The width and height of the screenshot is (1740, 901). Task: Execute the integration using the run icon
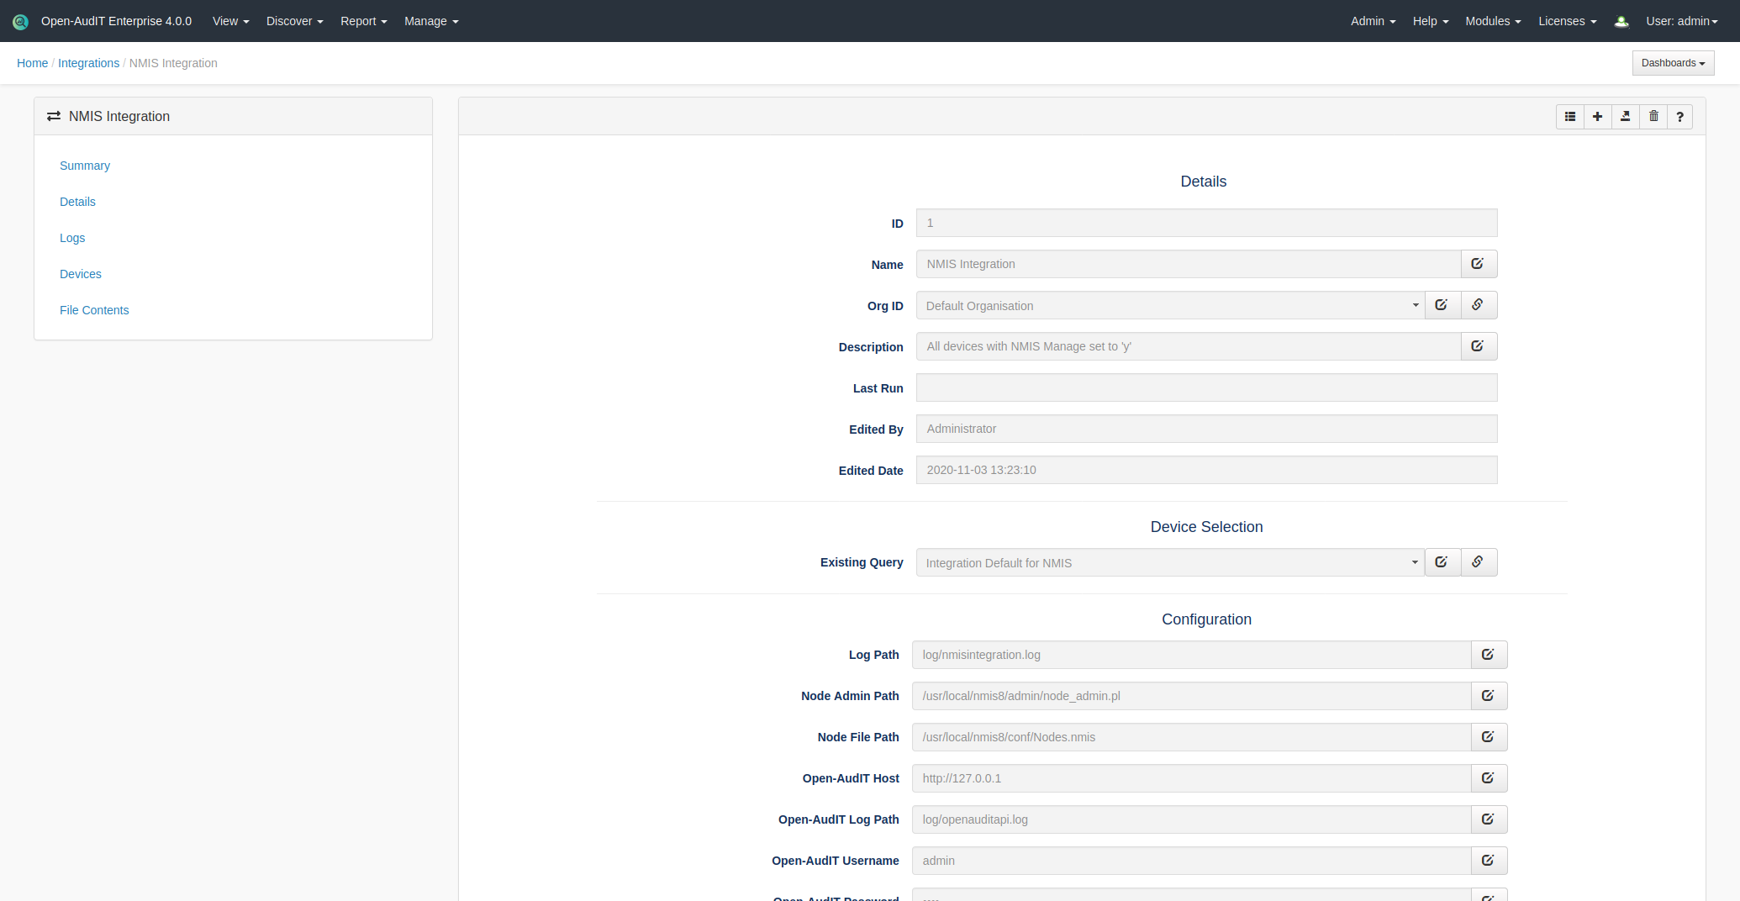pos(1625,117)
